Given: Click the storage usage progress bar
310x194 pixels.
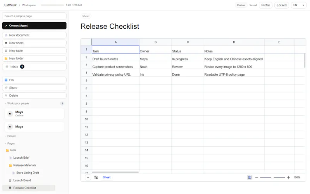Looking at the screenshot, I should click(x=52, y=5).
